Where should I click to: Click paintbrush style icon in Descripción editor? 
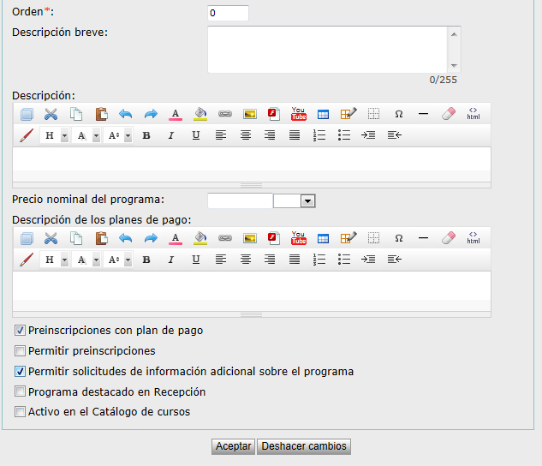[27, 135]
